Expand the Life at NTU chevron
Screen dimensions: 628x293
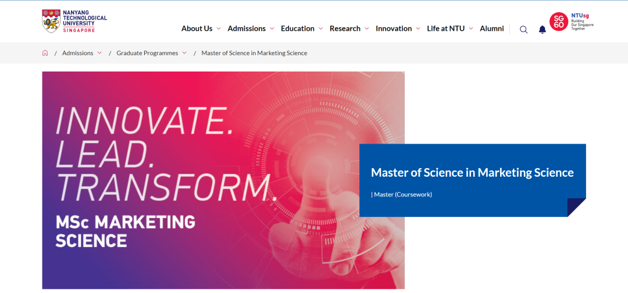tap(471, 28)
